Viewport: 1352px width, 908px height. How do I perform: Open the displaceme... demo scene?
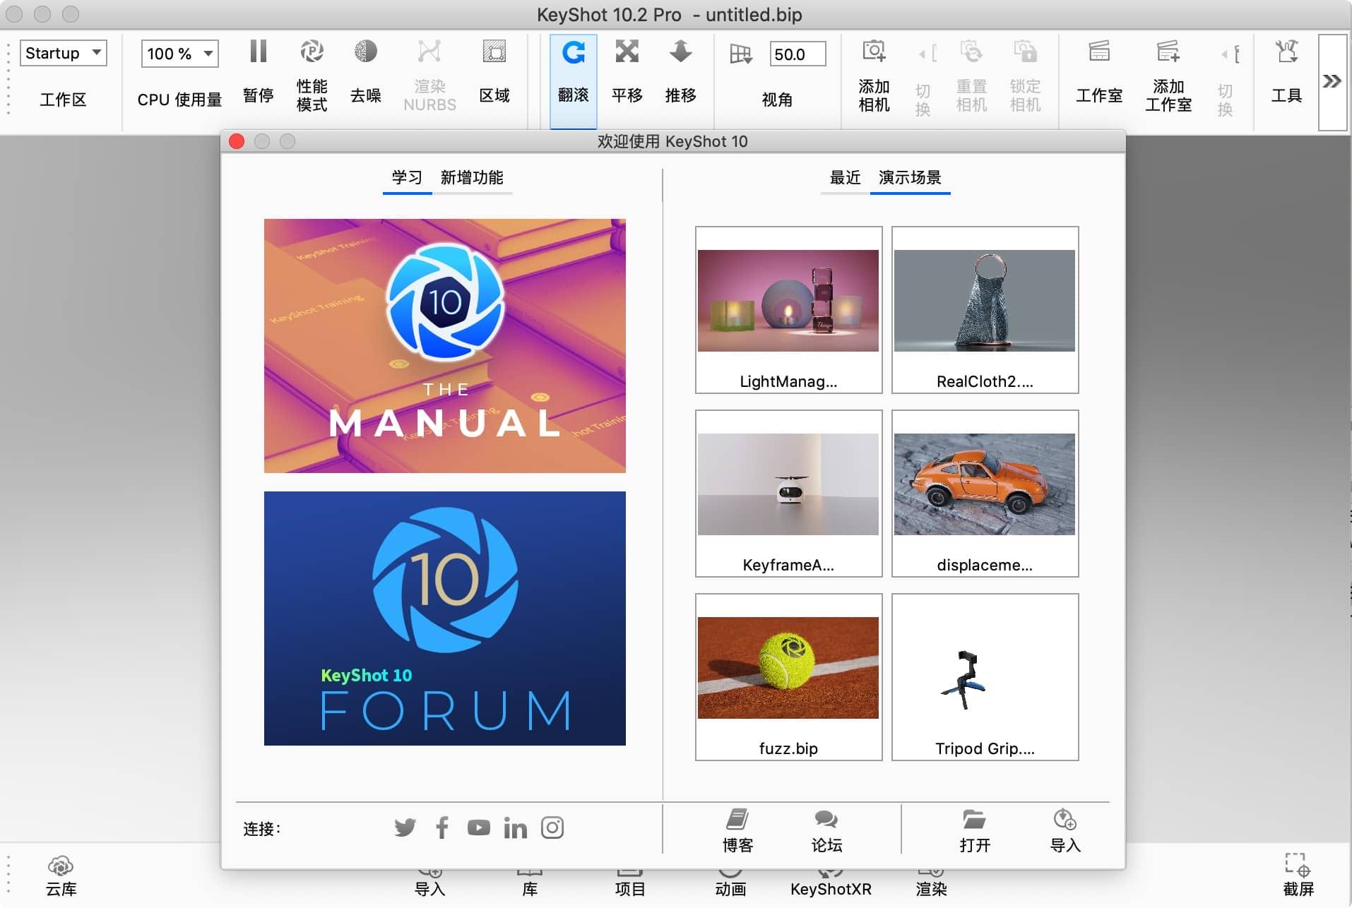tap(985, 493)
